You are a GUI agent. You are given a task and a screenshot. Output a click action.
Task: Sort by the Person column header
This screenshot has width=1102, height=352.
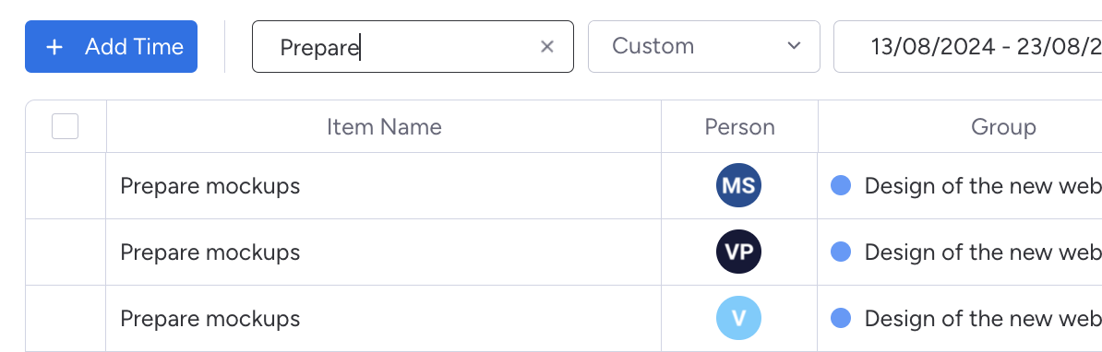click(739, 127)
